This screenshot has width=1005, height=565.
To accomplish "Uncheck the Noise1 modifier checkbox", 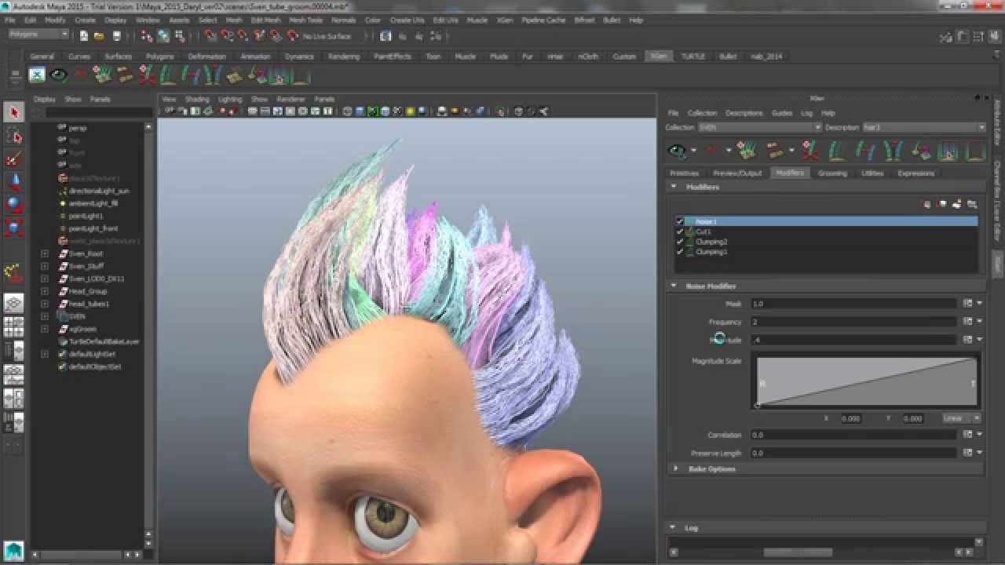I will click(680, 222).
